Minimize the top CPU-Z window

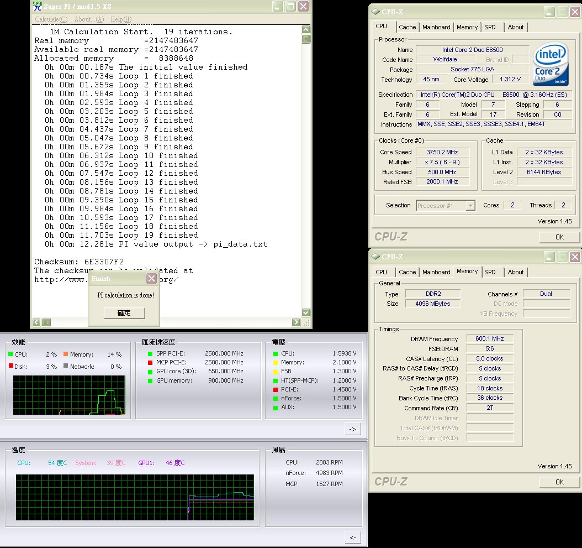[550, 12]
